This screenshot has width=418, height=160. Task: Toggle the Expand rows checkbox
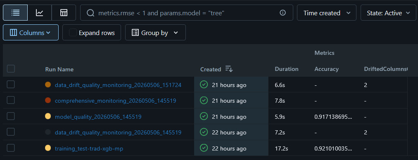point(73,33)
